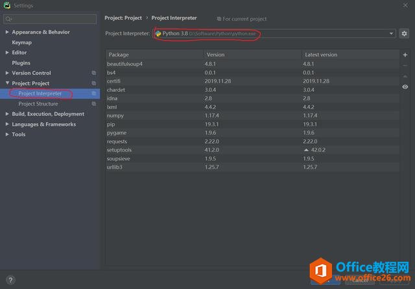Select Tools settings category
415x289 pixels.
[x=19, y=134]
